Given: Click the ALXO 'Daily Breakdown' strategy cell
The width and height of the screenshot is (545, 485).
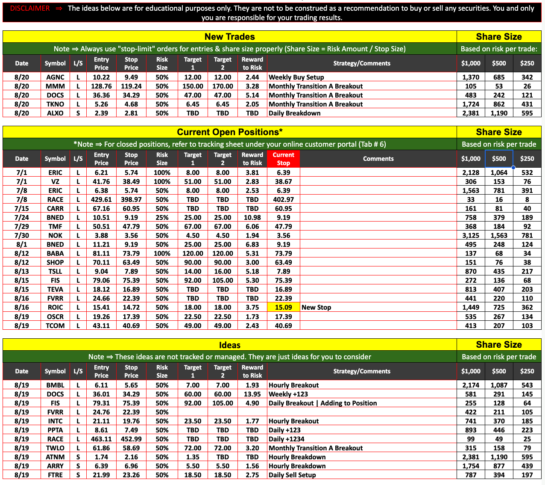Looking at the screenshot, I should 361,113.
